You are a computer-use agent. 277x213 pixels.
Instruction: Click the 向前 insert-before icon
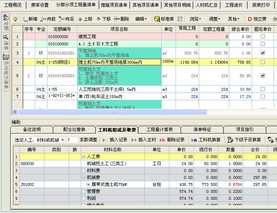pyautogui.click(x=43, y=19)
